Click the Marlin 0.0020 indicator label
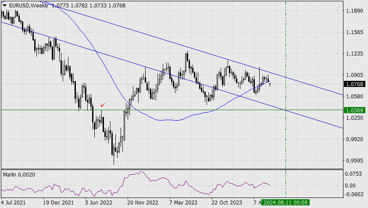 coord(19,175)
